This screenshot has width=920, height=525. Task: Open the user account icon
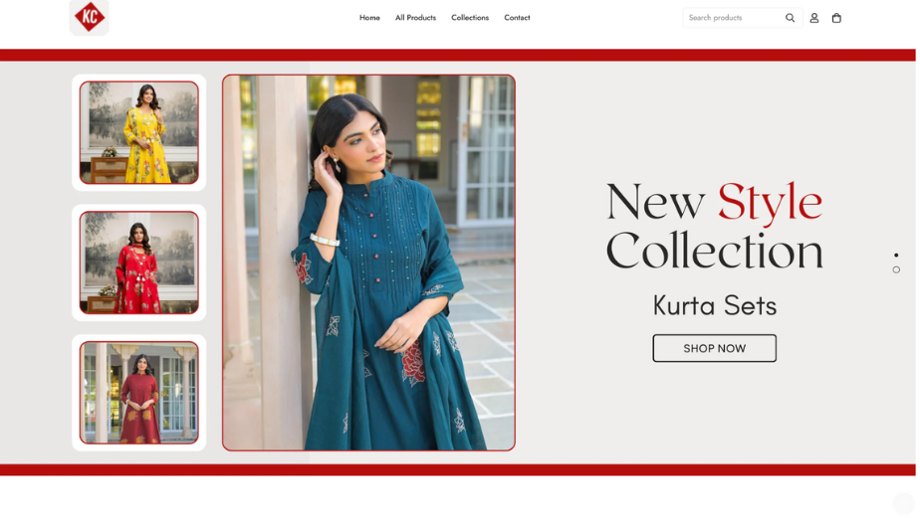click(x=813, y=18)
